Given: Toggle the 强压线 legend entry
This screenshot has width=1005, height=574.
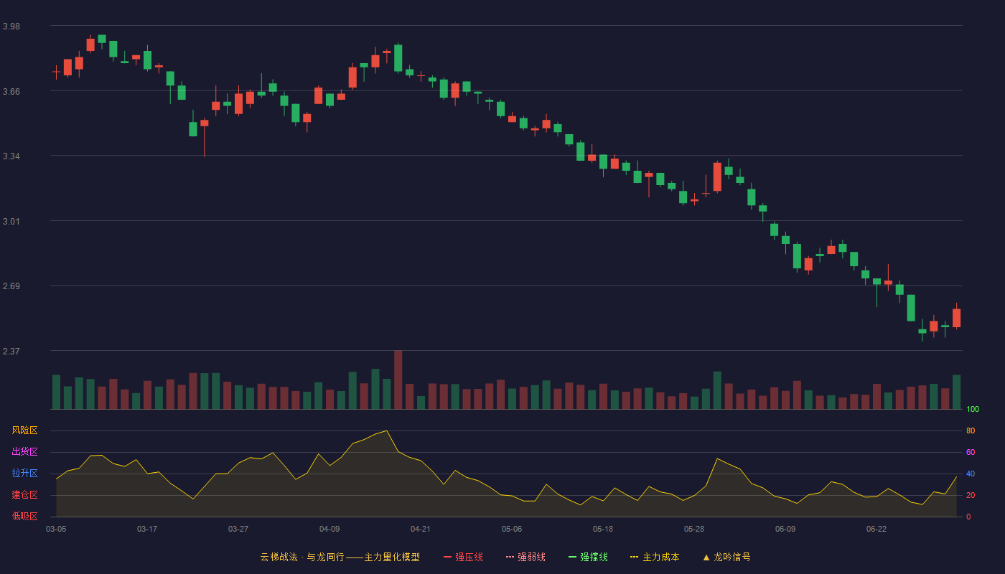Looking at the screenshot, I should 463,557.
